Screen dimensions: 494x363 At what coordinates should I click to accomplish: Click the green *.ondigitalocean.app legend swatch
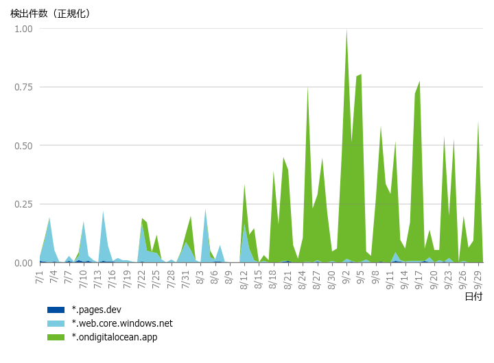pos(56,337)
